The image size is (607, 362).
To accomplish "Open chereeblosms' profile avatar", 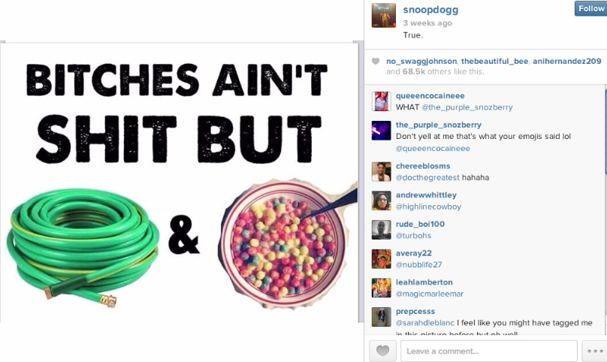I will tap(382, 171).
